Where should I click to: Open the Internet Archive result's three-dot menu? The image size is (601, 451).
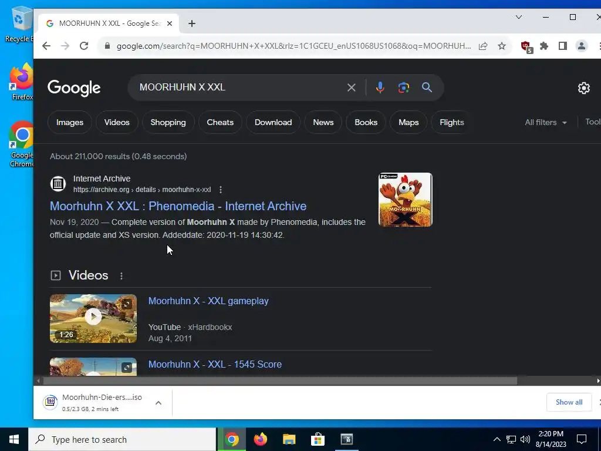221,190
